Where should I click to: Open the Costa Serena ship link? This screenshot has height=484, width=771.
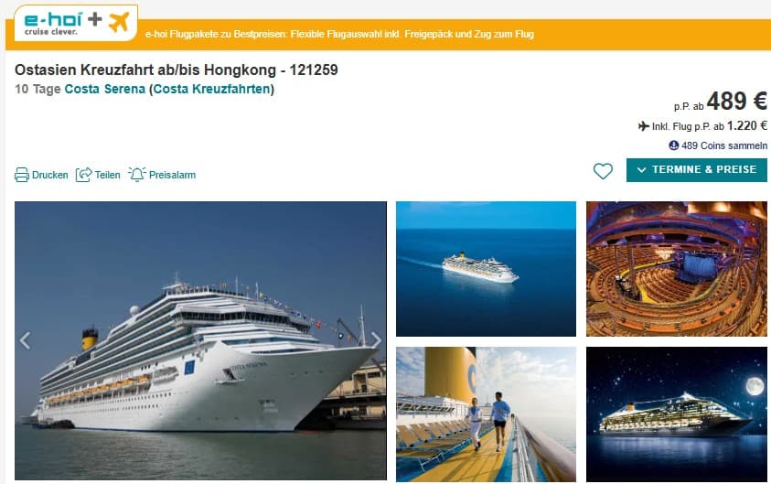tap(105, 89)
